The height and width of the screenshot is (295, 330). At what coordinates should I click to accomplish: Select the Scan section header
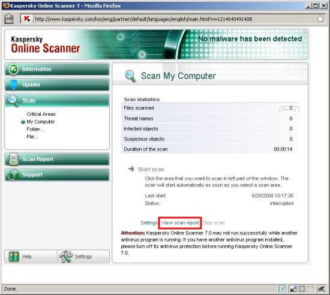[57, 100]
